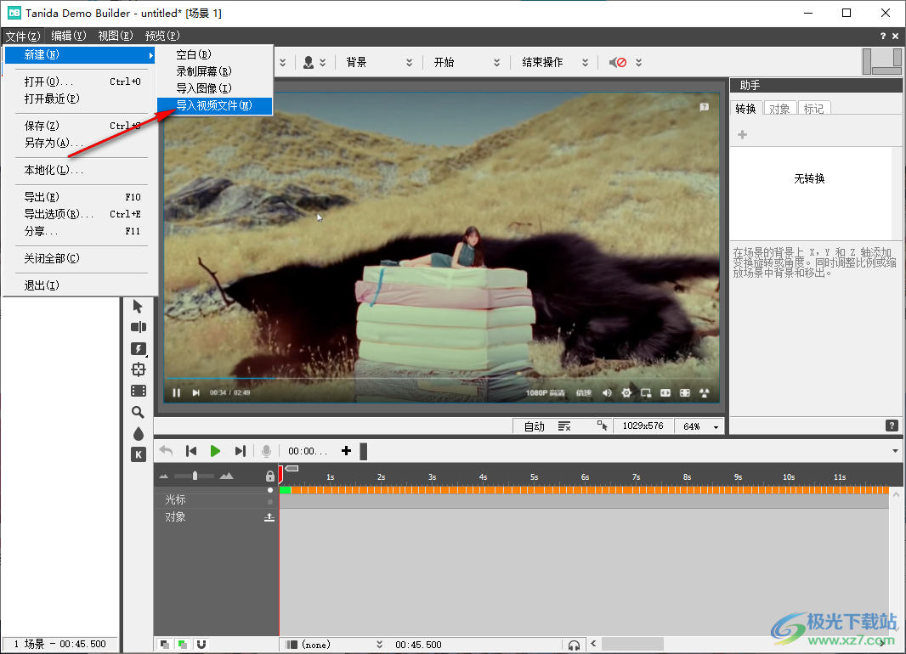Screen dimensions: 906x654
Task: Click the 自动 mode button
Action: pos(534,426)
